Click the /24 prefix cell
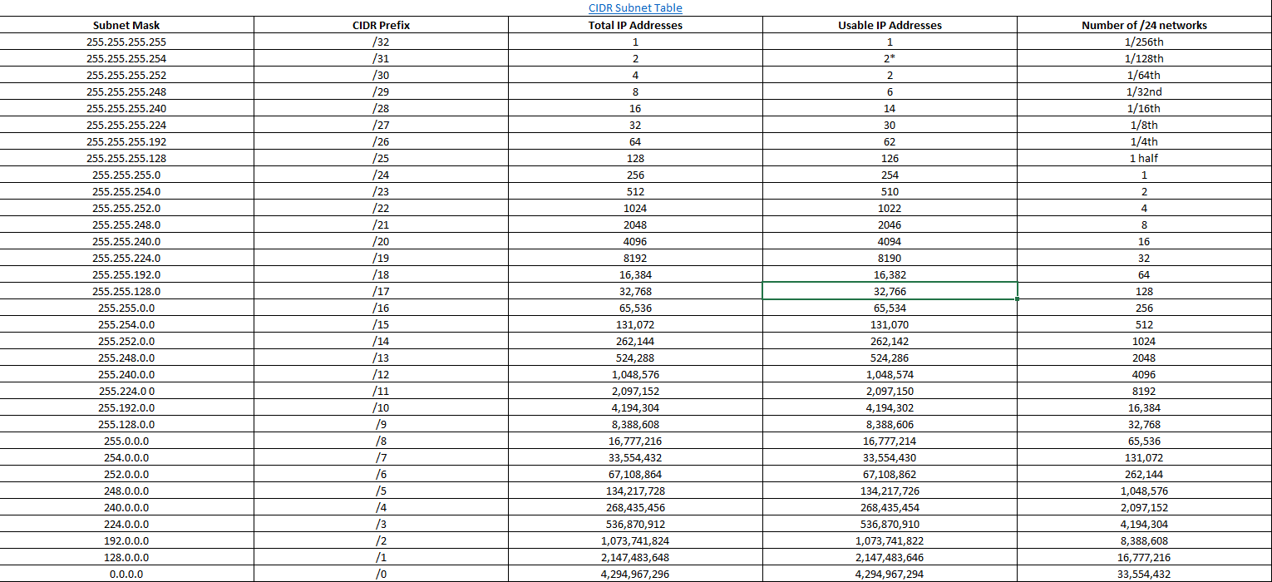Viewport: 1272px width, 582px height. [x=381, y=175]
